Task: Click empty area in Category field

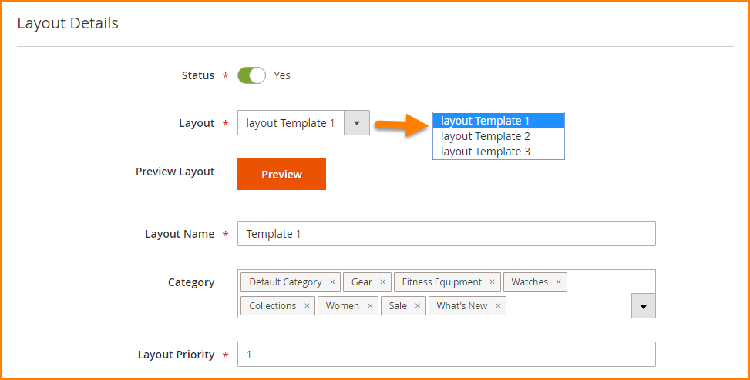Action: click(x=570, y=306)
